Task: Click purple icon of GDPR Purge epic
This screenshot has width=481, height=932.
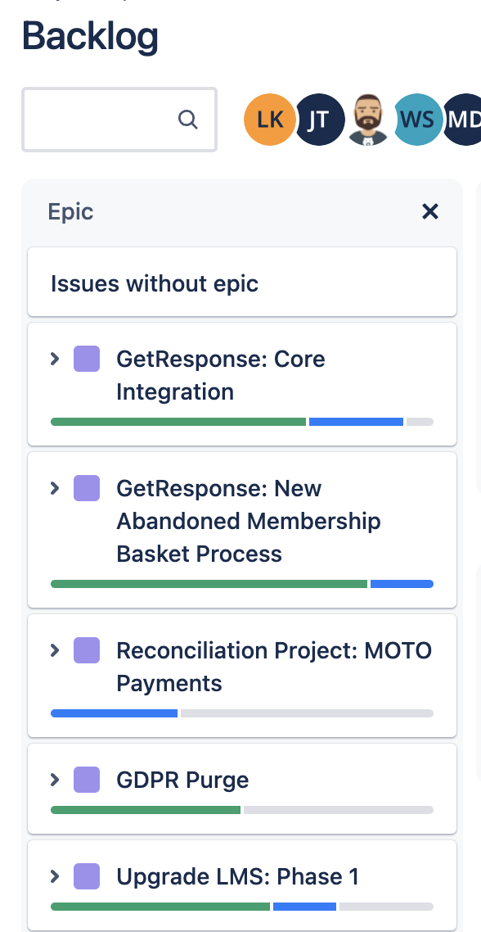Action: pos(87,779)
